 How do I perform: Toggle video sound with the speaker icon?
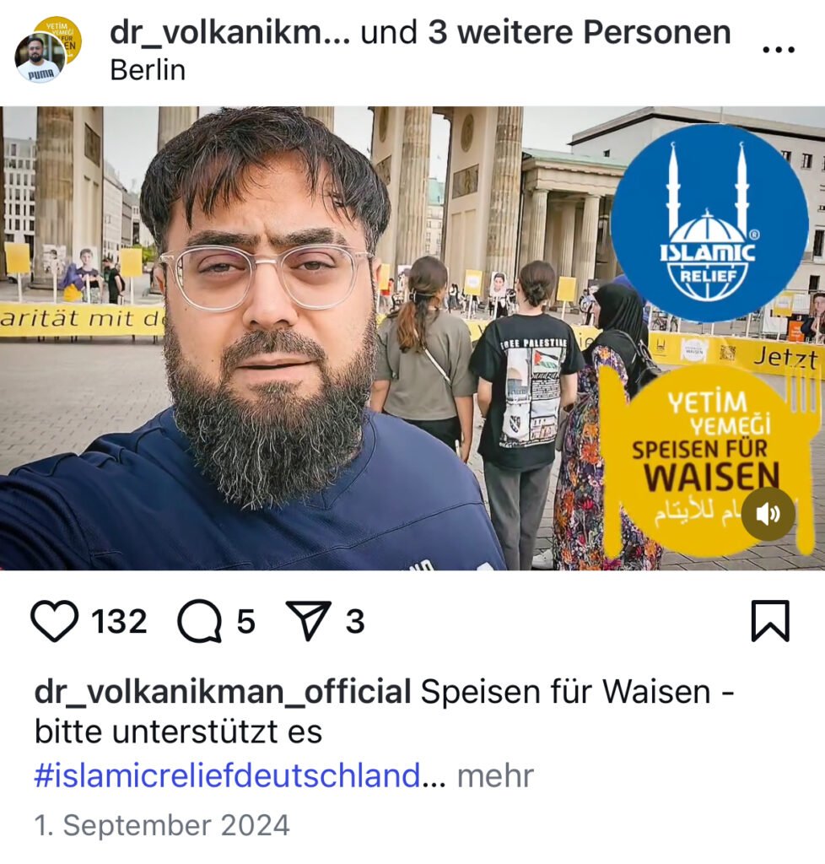768,514
